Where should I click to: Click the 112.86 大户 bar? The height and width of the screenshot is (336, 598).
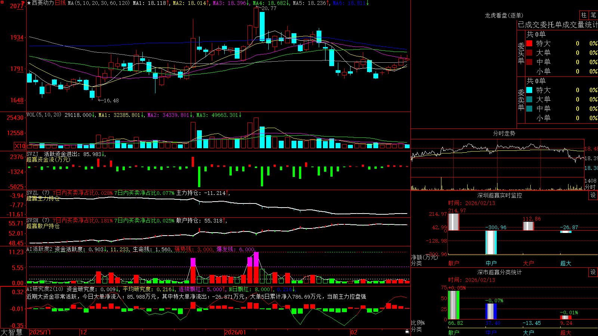528,226
